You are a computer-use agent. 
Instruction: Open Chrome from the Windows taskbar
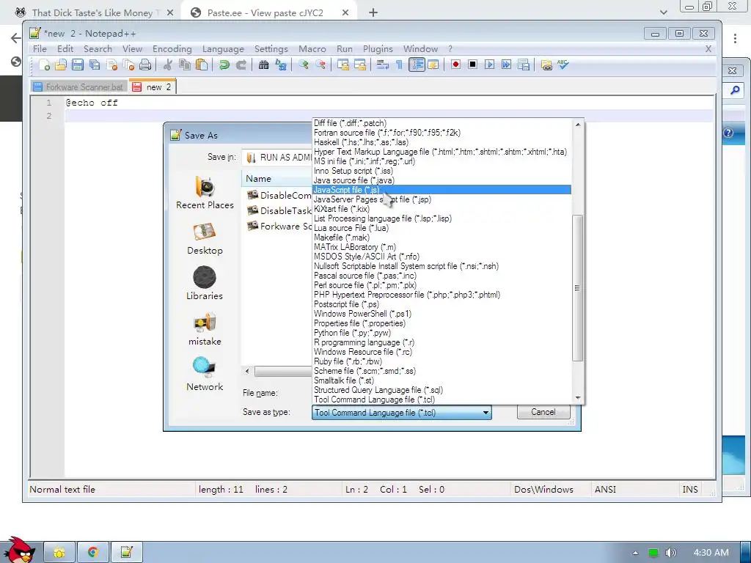click(x=93, y=553)
